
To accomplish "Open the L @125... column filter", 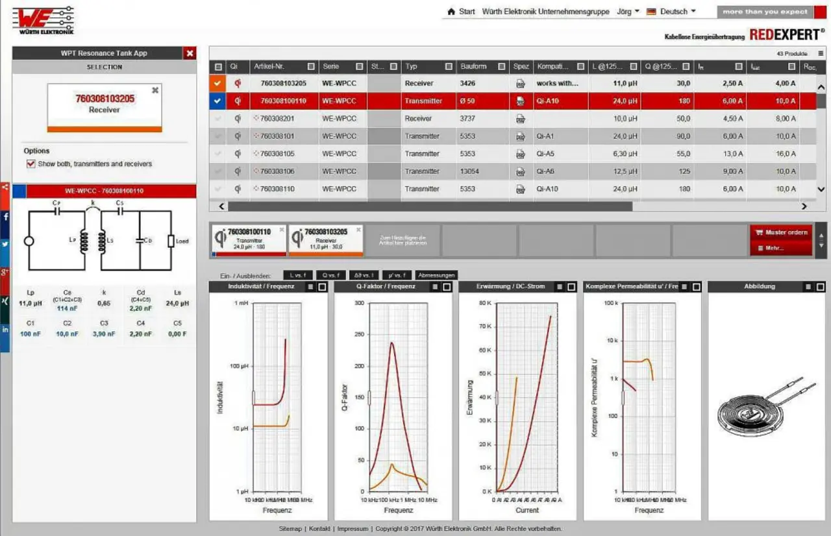I will coord(634,67).
